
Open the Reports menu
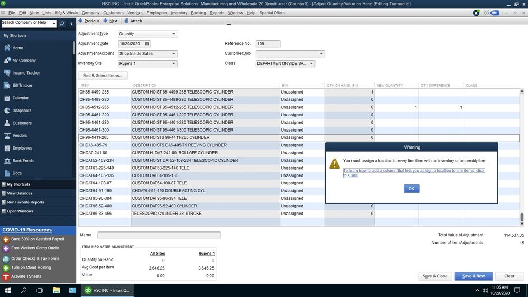click(217, 13)
